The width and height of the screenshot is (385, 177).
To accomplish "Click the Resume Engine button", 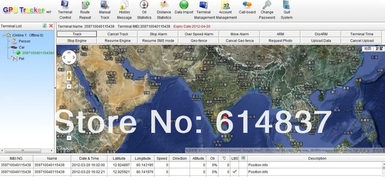I will pyautogui.click(x=117, y=41).
